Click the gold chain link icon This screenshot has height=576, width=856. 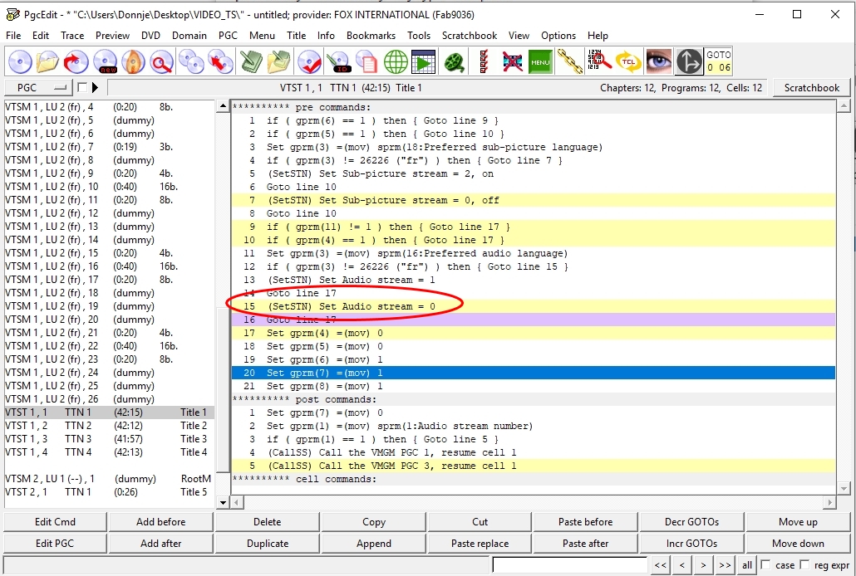coord(569,61)
